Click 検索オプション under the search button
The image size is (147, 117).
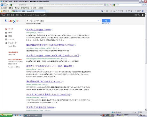click(x=106, y=24)
